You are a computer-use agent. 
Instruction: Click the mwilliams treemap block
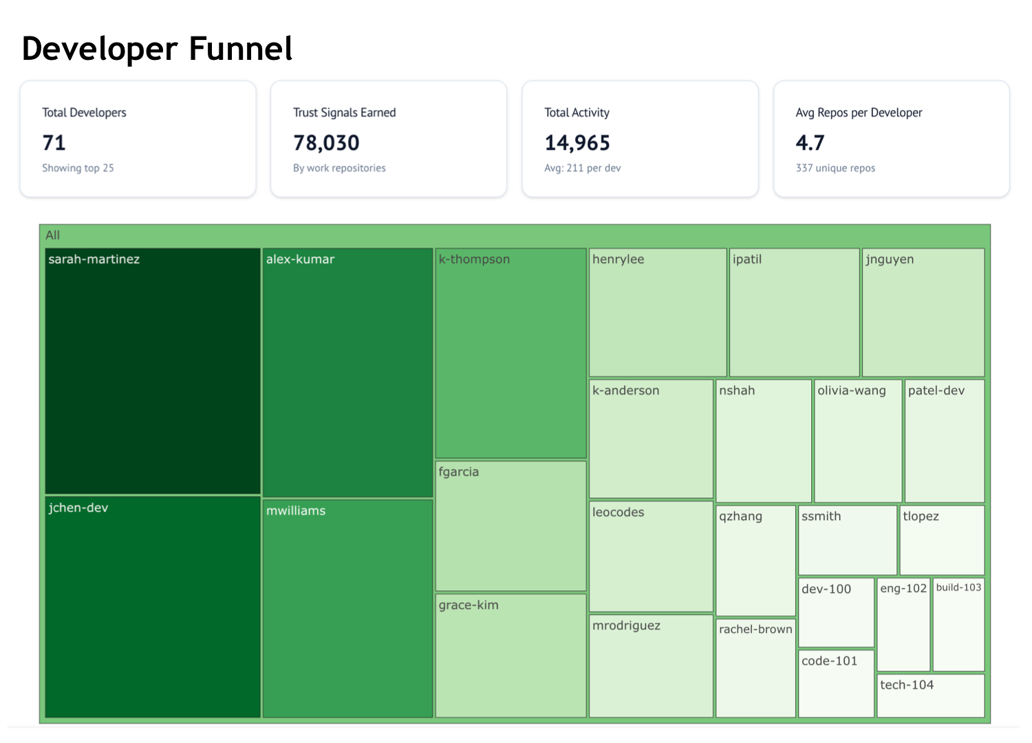coord(347,609)
